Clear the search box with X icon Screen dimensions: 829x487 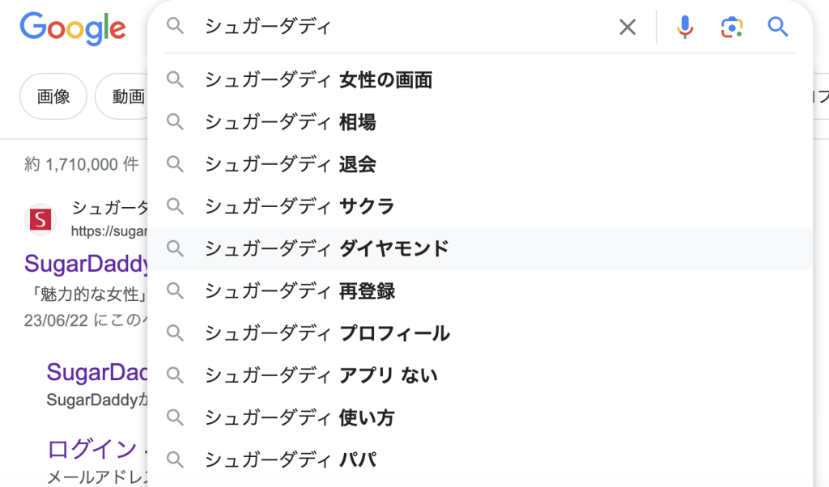coord(627,28)
